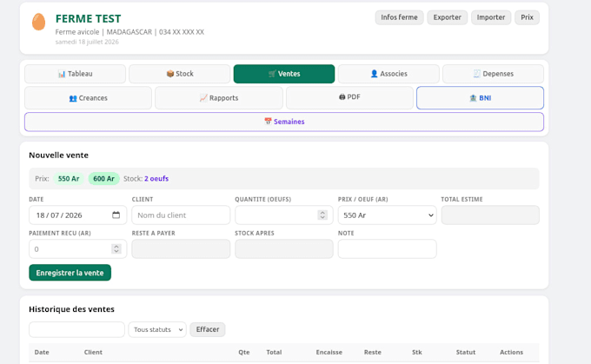The height and width of the screenshot is (364, 591).
Task: Click the Nouvelle vente heading
Action: (58, 156)
